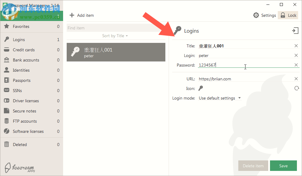Select the 重灌狂人001 login entry
Viewport: 302px width, 176px height.
pyautogui.click(x=116, y=52)
